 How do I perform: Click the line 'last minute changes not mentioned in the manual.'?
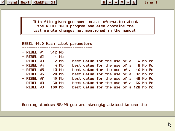click(x=86, y=30)
